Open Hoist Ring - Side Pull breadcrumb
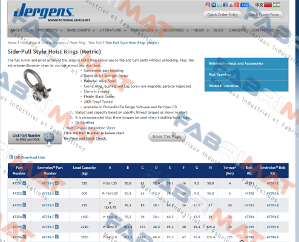The width and height of the screenshot is (299, 242). coord(85,43)
